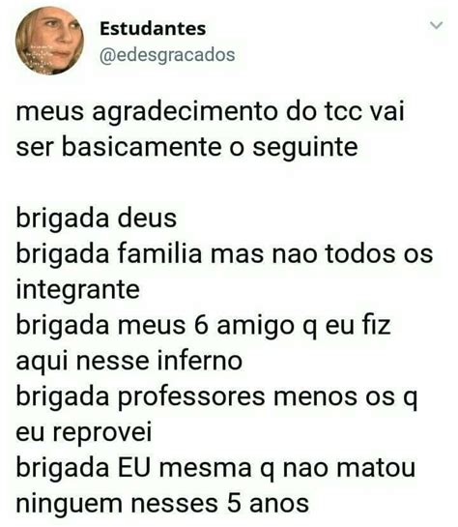Click the 'aqui nesse inferno' line

[x=129, y=361]
